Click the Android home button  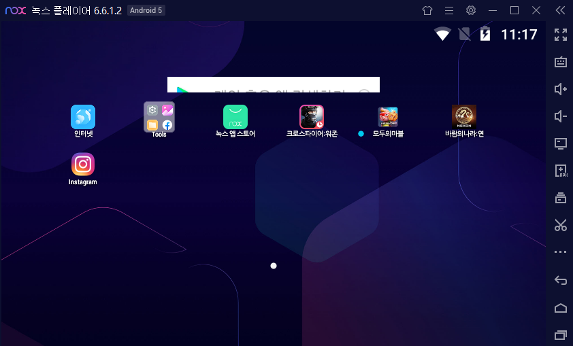[561, 308]
